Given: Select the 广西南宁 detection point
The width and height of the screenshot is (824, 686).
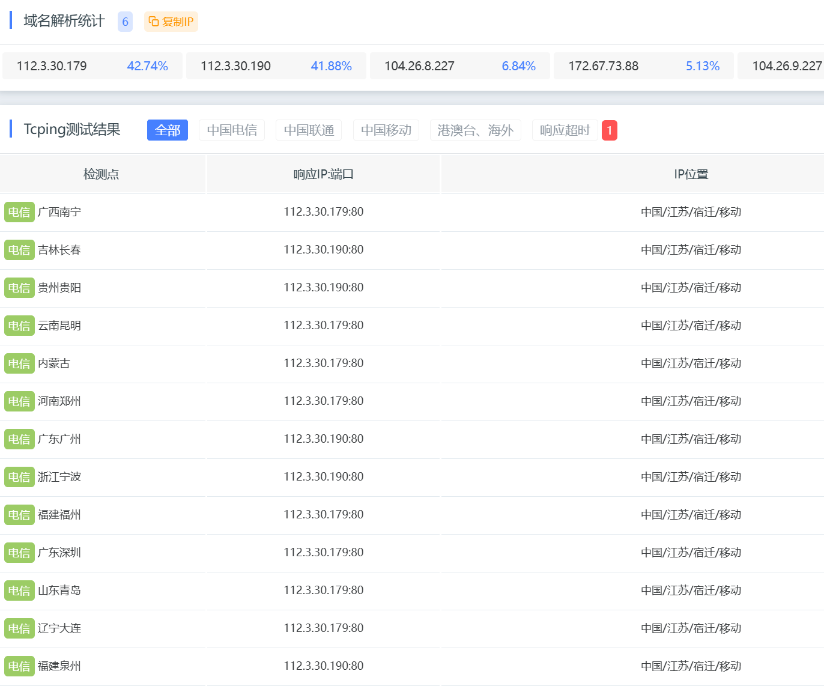Looking at the screenshot, I should click(x=59, y=212).
